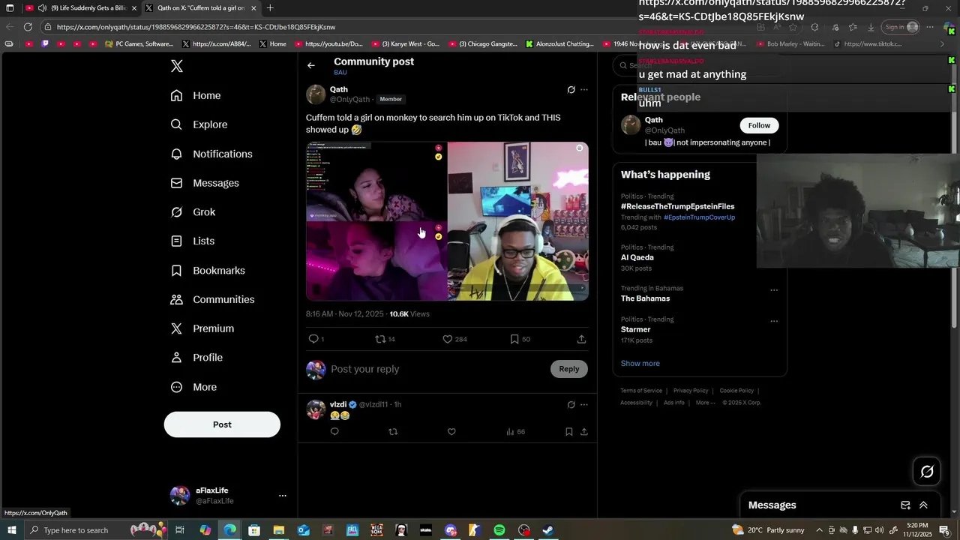The width and height of the screenshot is (960, 540).
Task: Open the left image of the post
Action: click(x=376, y=221)
